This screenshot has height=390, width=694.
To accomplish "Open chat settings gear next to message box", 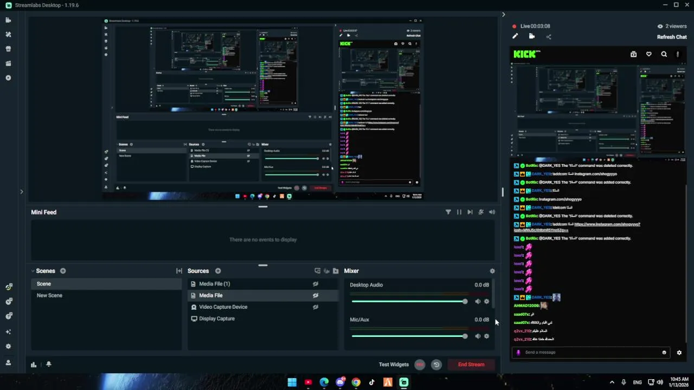I will pos(679,353).
